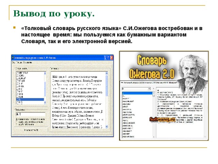The width and height of the screenshot is (218, 164).
Task: Select 'АБАЗИНСКИЙ' in the right window's word list
Action: click(x=128, y=101)
